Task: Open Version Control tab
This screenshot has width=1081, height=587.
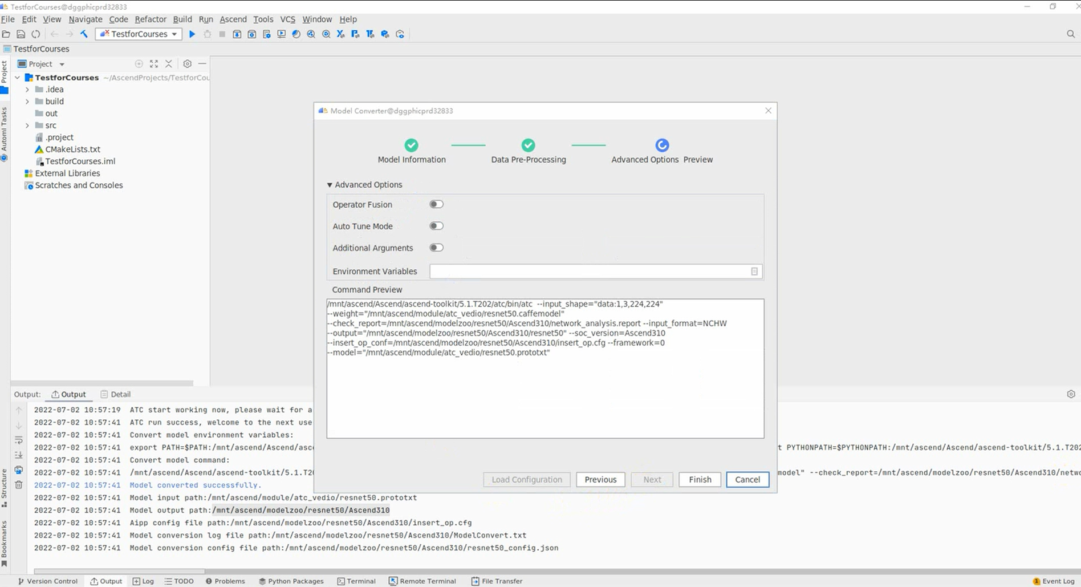Action: [47, 581]
